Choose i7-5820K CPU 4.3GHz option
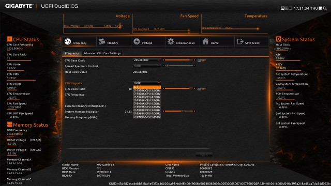 147,97
